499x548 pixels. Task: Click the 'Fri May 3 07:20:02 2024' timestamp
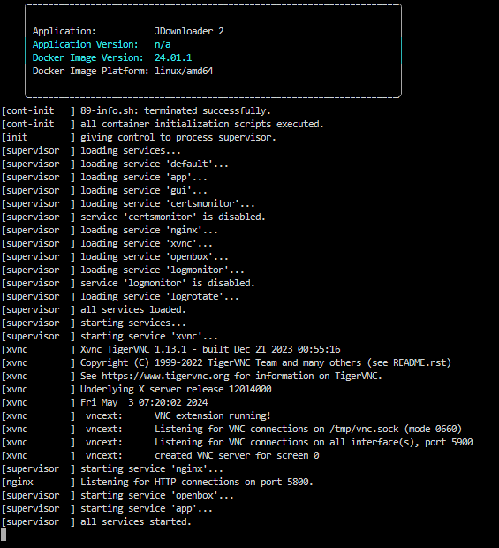(144, 403)
